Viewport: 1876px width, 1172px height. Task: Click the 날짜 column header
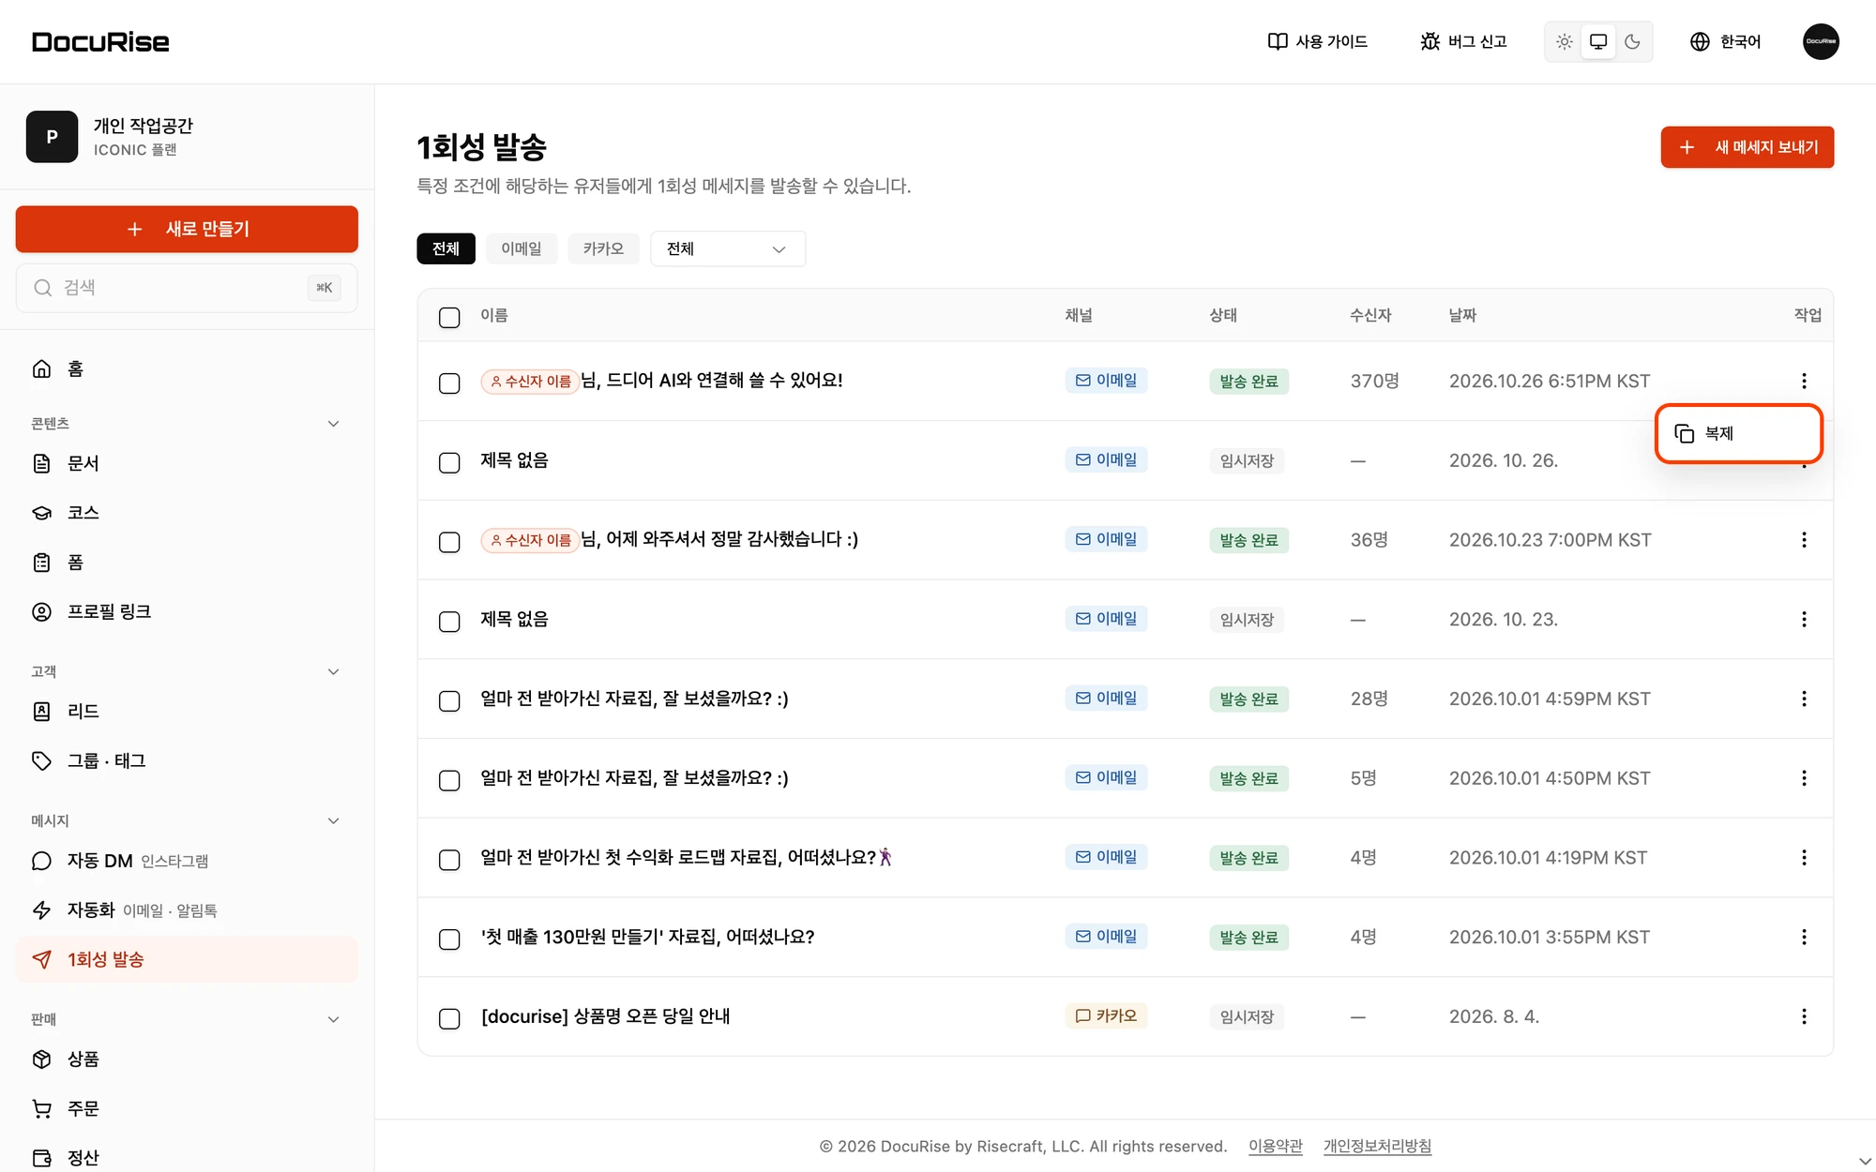point(1462,315)
